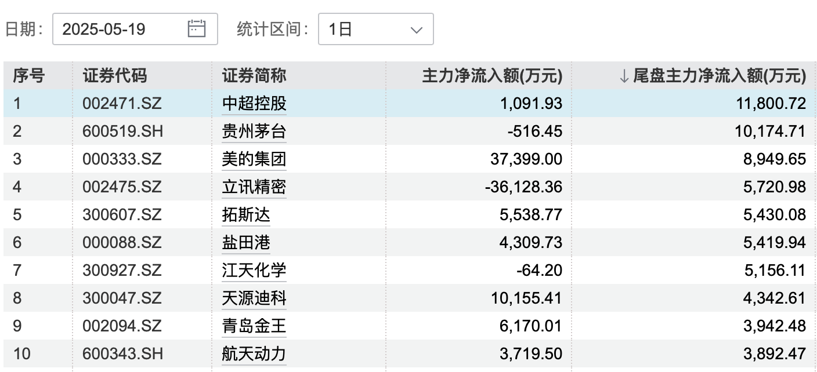The image size is (817, 372).
Task: Click the 序号 column header
Action: coord(29,75)
